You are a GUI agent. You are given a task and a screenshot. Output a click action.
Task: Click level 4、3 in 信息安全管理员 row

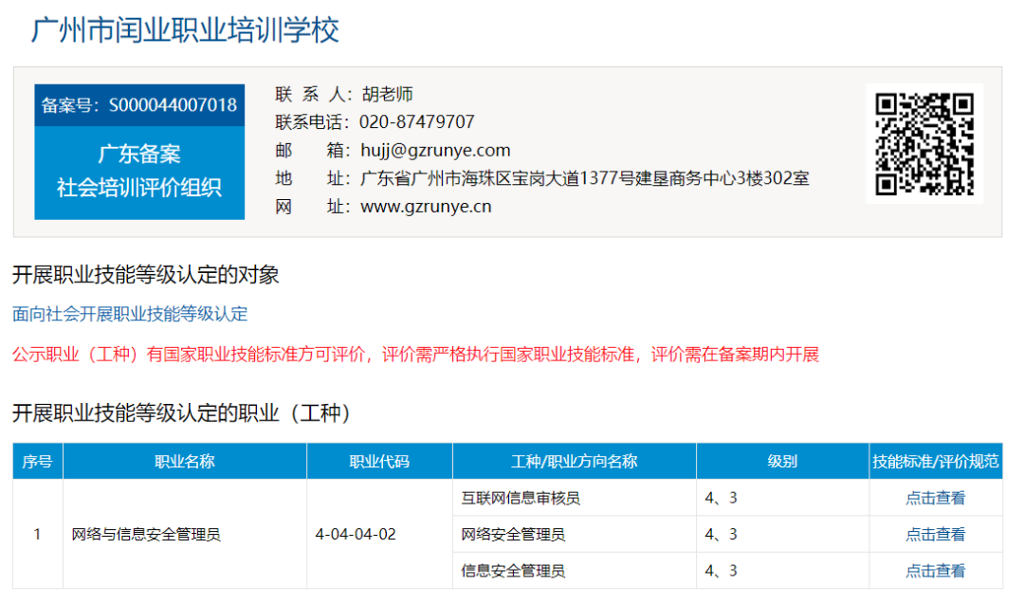pyautogui.click(x=721, y=572)
